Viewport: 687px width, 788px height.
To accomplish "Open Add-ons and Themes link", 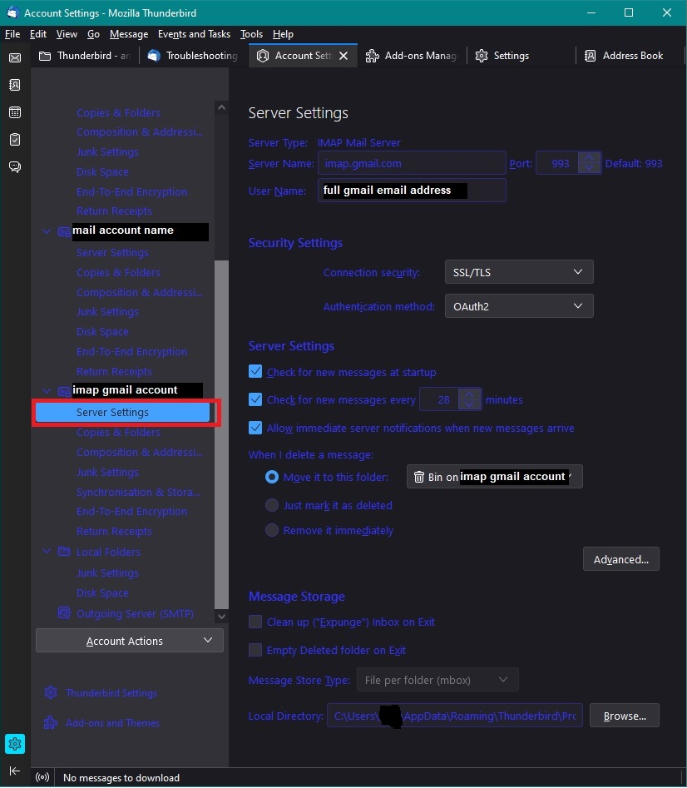I will (113, 722).
